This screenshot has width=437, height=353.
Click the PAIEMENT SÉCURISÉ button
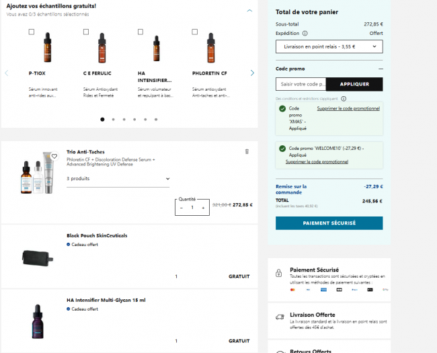pos(329,223)
